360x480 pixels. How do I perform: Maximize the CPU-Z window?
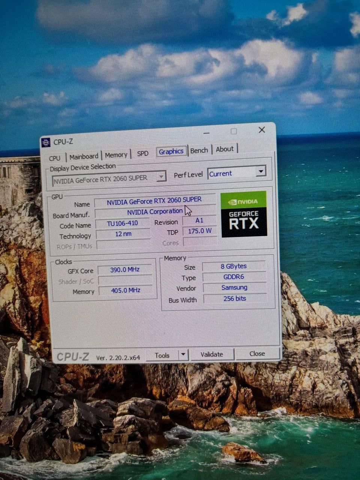pyautogui.click(x=234, y=131)
